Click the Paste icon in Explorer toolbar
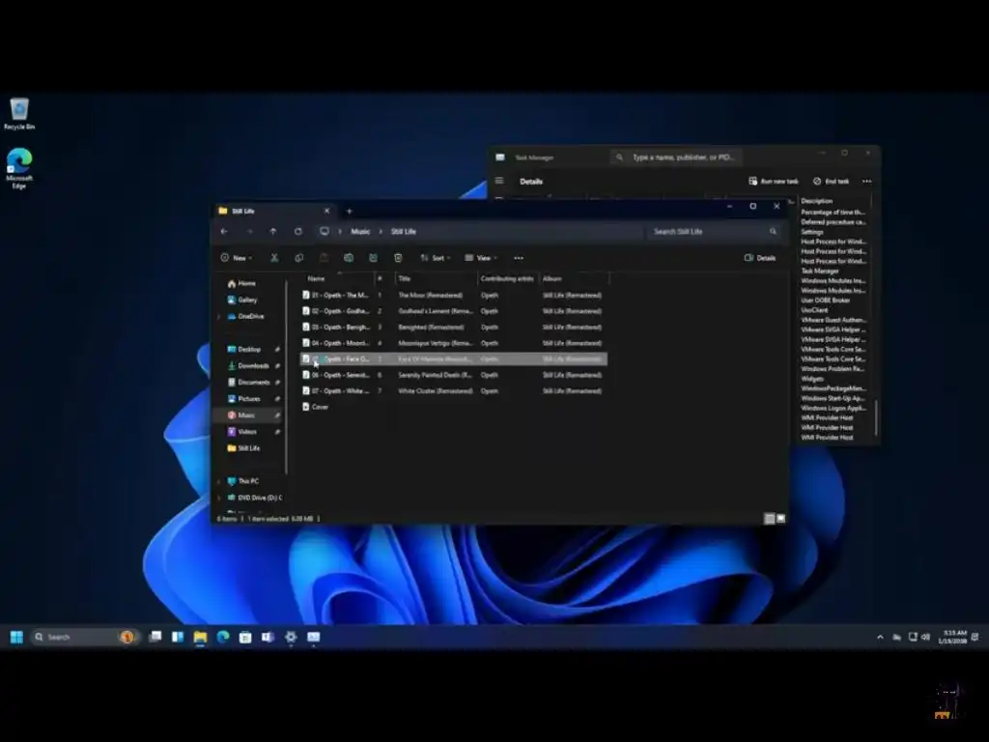 (x=324, y=258)
